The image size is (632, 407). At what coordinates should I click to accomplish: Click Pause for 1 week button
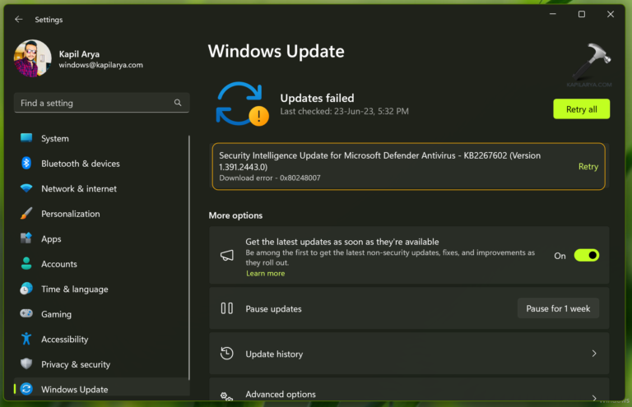tap(558, 309)
